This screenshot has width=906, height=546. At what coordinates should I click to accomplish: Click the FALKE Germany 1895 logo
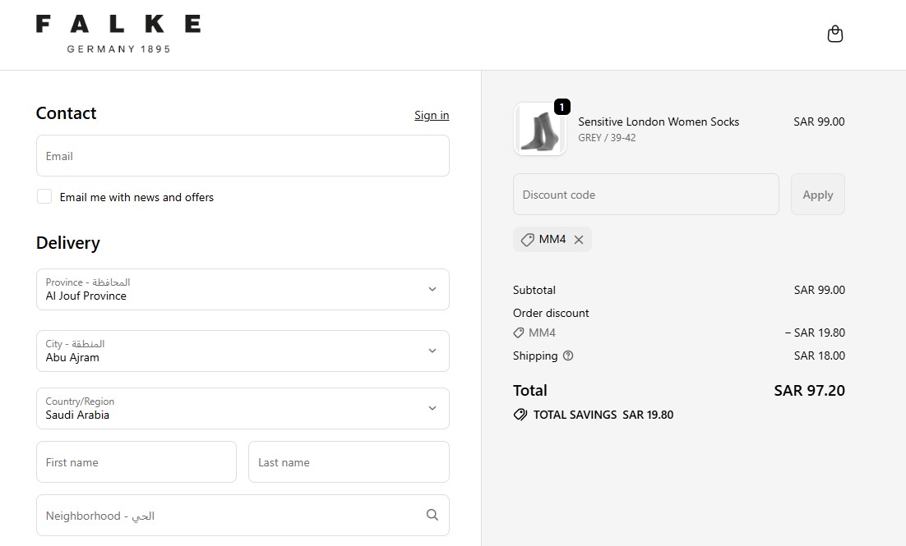[x=118, y=34]
